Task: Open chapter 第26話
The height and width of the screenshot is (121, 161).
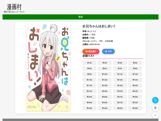Action: point(105,97)
